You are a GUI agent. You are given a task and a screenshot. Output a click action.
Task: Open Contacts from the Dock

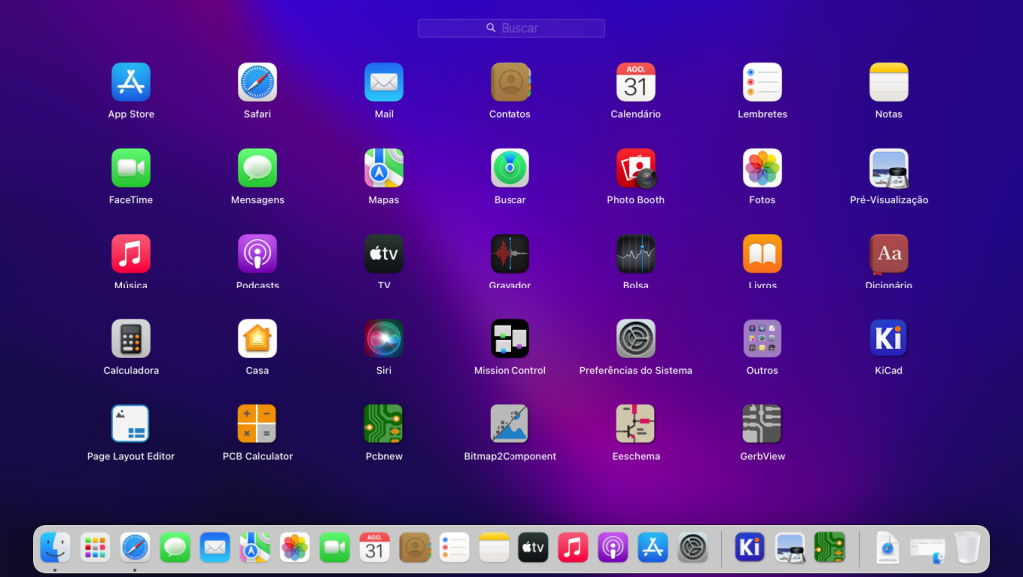pyautogui.click(x=415, y=548)
